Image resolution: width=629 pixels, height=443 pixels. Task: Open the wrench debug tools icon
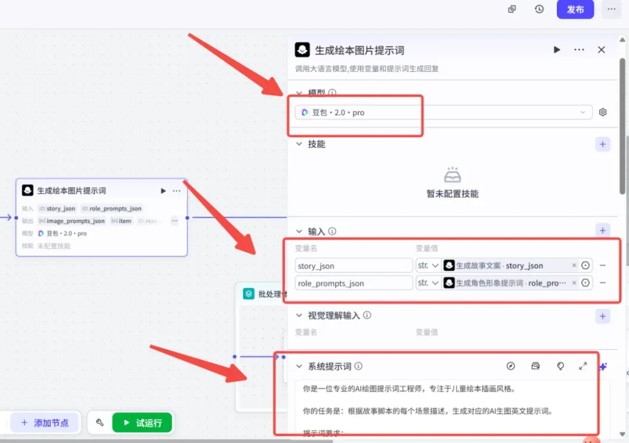pos(100,422)
